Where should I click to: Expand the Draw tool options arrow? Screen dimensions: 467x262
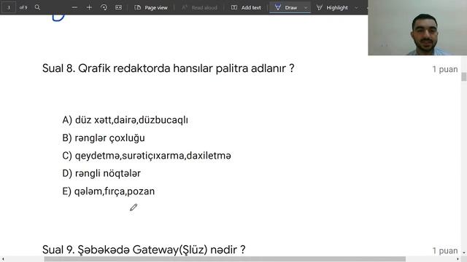[x=305, y=8]
